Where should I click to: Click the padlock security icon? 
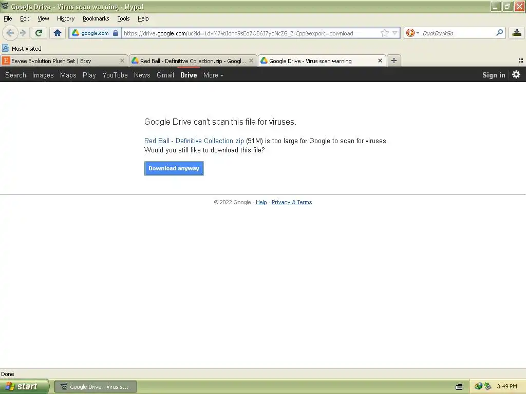[116, 33]
